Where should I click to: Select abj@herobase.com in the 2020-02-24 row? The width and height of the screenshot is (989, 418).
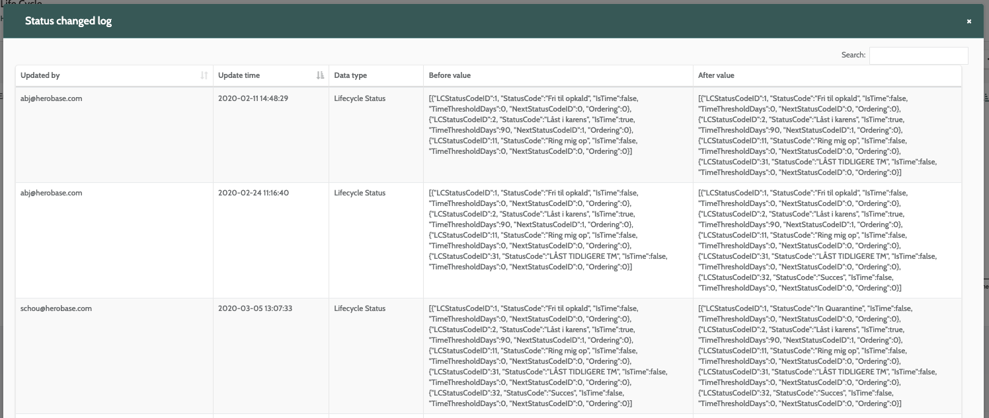click(x=52, y=193)
